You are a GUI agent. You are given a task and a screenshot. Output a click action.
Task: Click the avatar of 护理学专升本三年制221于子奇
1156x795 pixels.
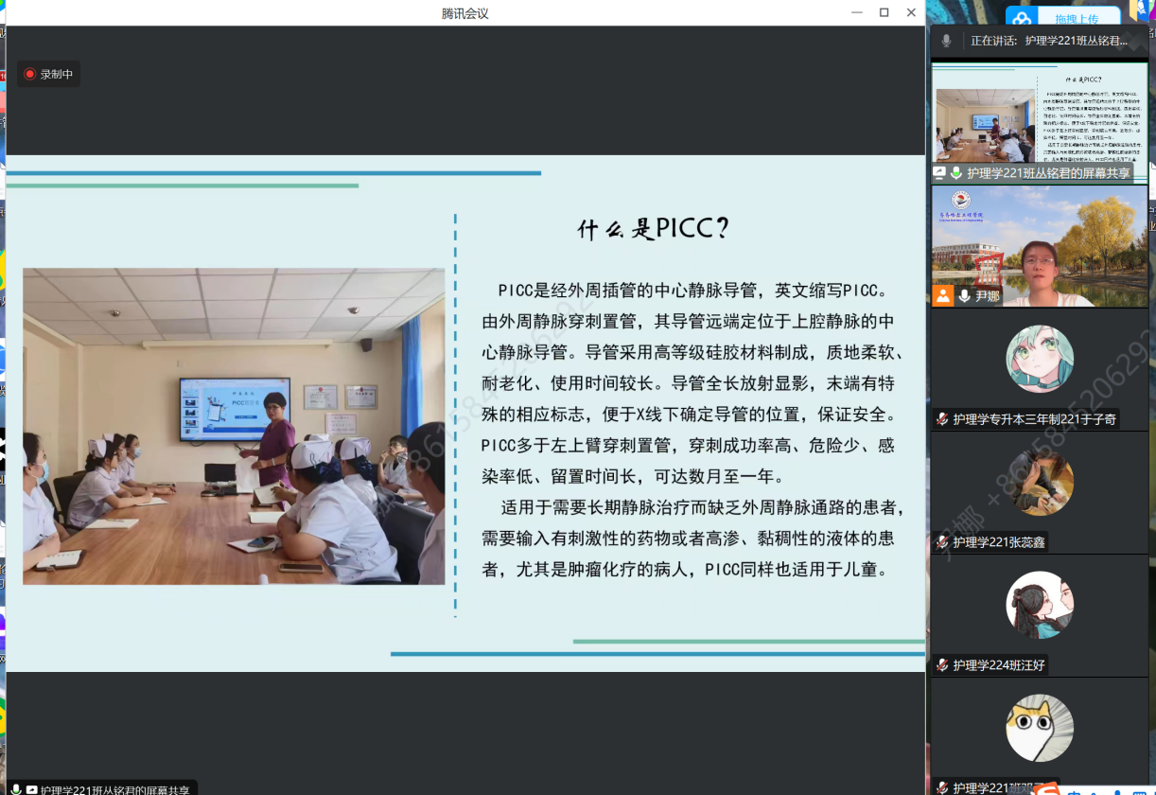1039,359
